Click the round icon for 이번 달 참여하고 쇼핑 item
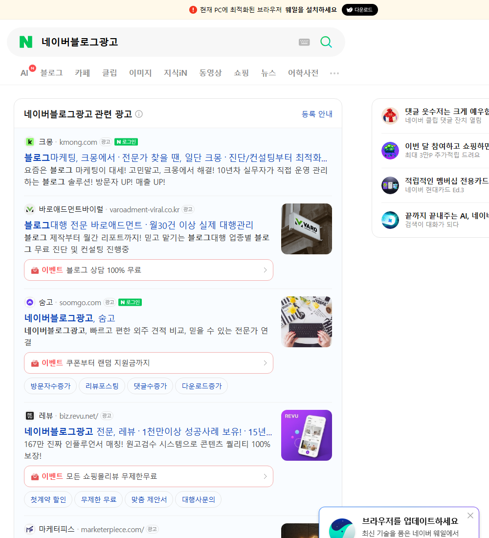The image size is (489, 538). point(390,150)
